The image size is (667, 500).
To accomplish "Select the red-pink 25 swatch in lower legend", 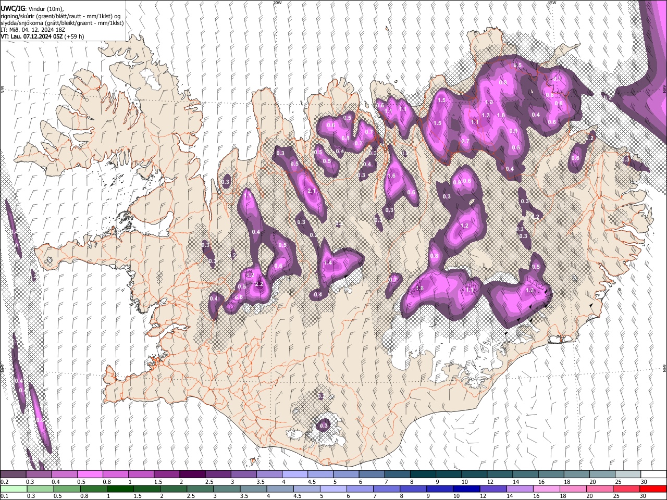I will (626, 489).
